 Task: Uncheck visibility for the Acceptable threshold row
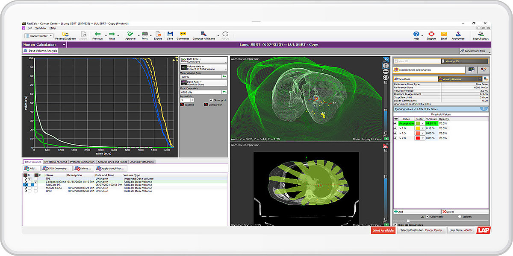click(x=395, y=123)
